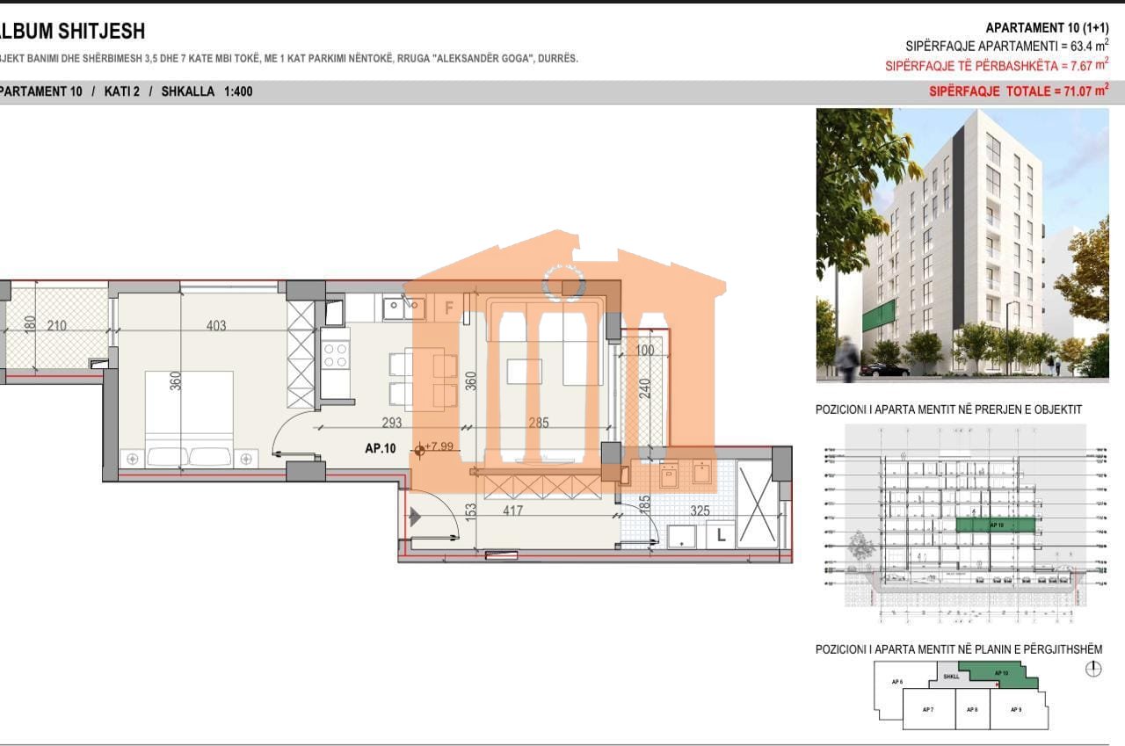Viewport: 1125px width, 746px height.
Task: Click the left nightstand lamp symbol
Action: point(133,458)
